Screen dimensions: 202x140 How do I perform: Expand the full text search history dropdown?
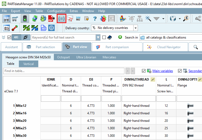point(98,37)
